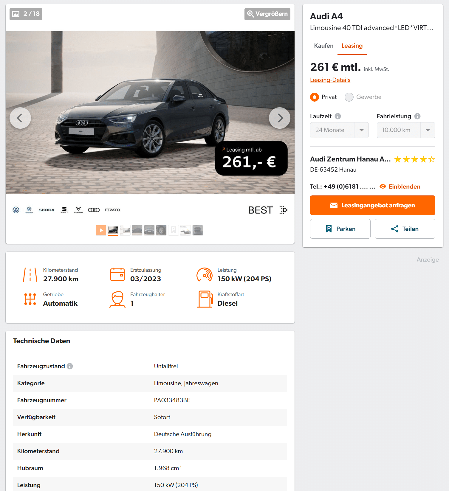Show previous gallery image with left arrow

point(20,118)
